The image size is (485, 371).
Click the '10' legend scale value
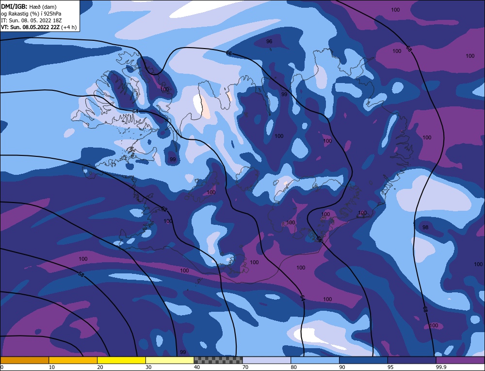click(52, 367)
